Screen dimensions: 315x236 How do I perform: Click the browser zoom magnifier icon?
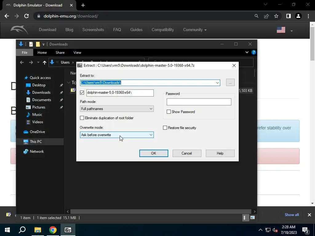256,16
